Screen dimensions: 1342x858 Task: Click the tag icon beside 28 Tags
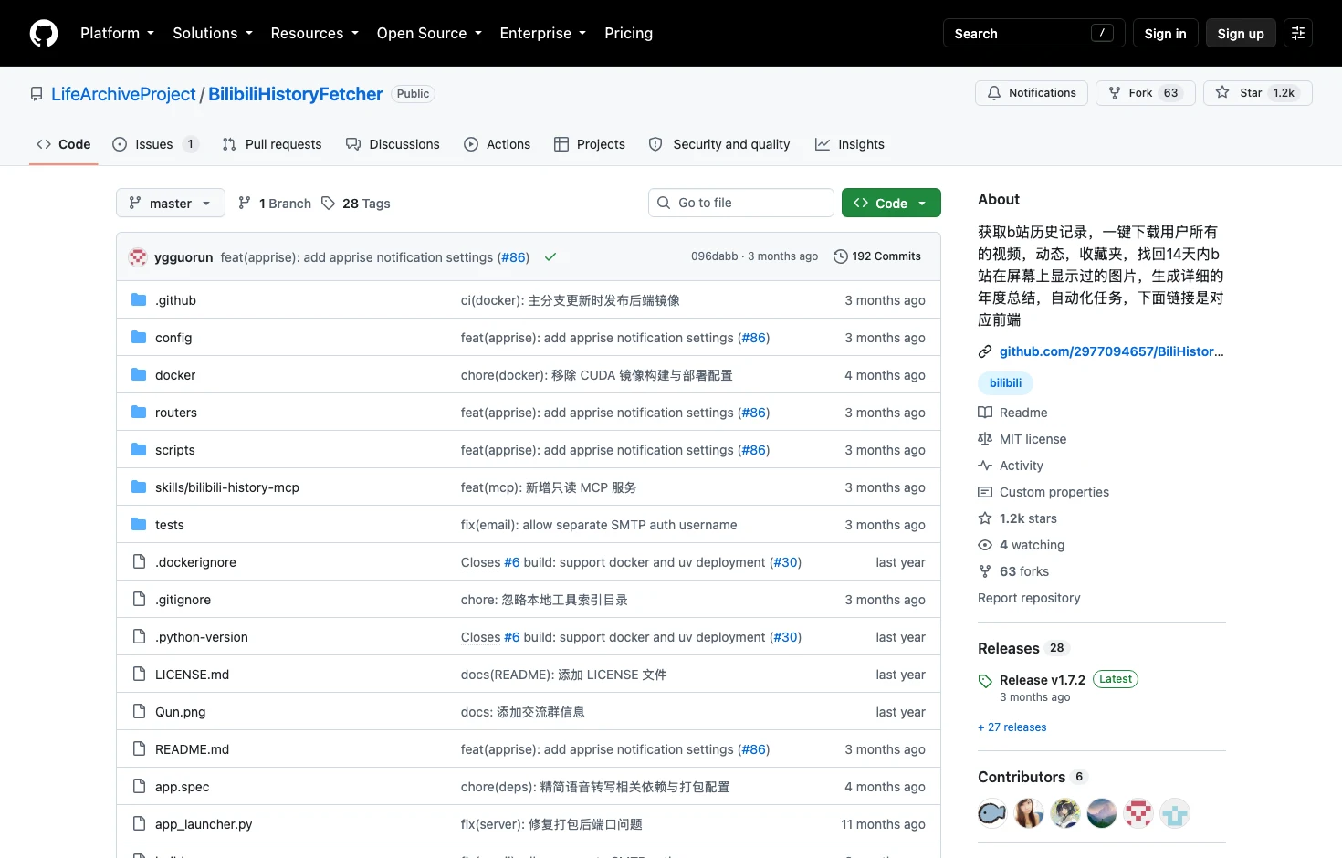[329, 203]
